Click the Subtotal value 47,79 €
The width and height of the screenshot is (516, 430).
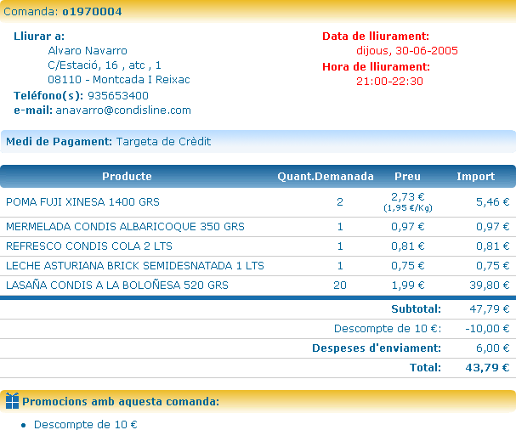pos(489,309)
